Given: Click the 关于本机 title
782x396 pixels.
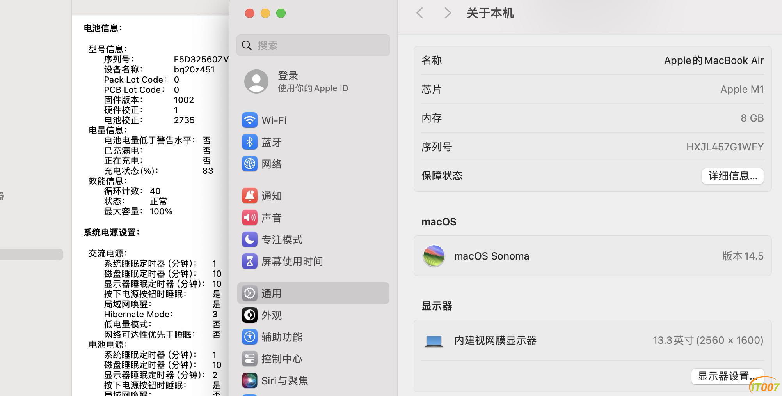Looking at the screenshot, I should pyautogui.click(x=490, y=13).
